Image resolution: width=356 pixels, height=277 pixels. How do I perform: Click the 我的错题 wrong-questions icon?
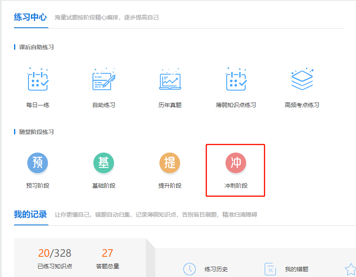pyautogui.click(x=271, y=269)
